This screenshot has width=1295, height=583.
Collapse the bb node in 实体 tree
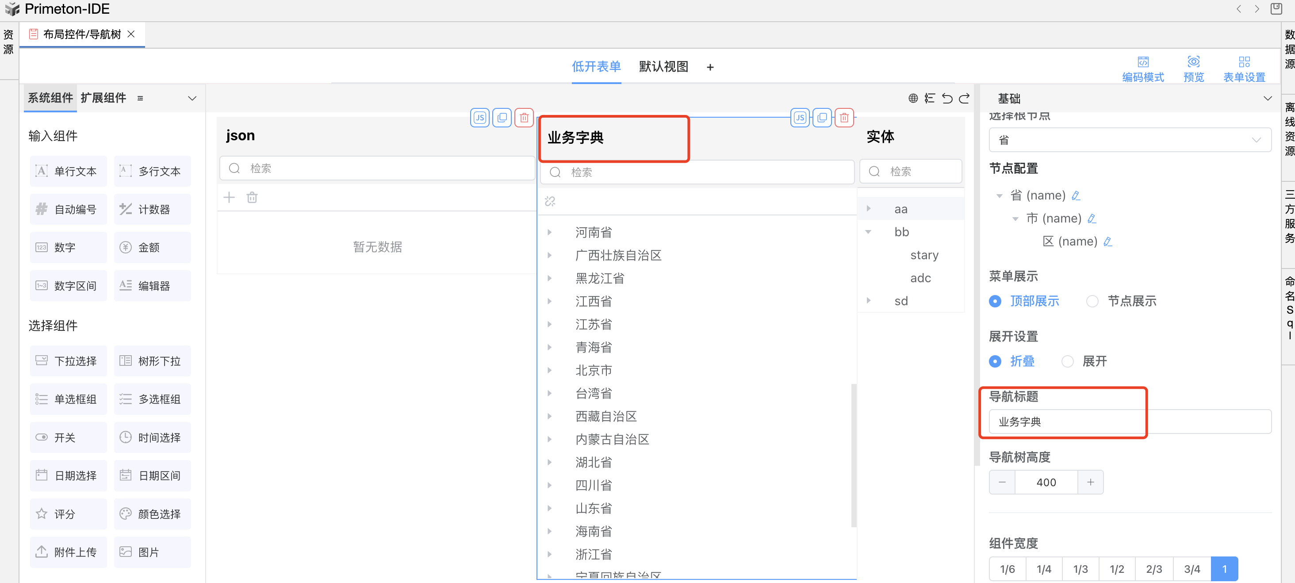868,232
